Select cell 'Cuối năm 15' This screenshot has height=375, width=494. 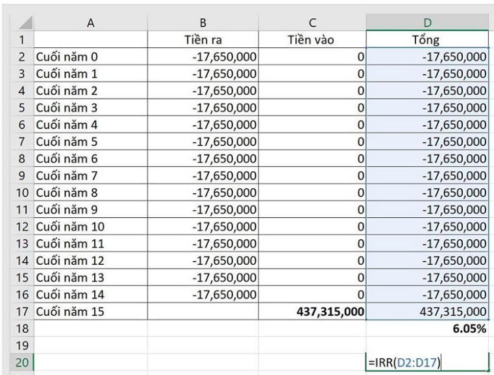(91, 311)
